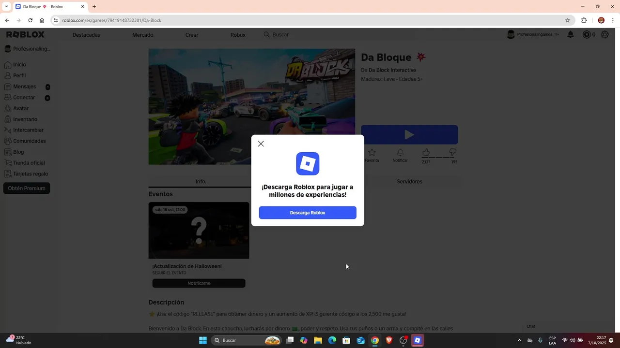Open Brave browser from taskbar

pyautogui.click(x=389, y=340)
